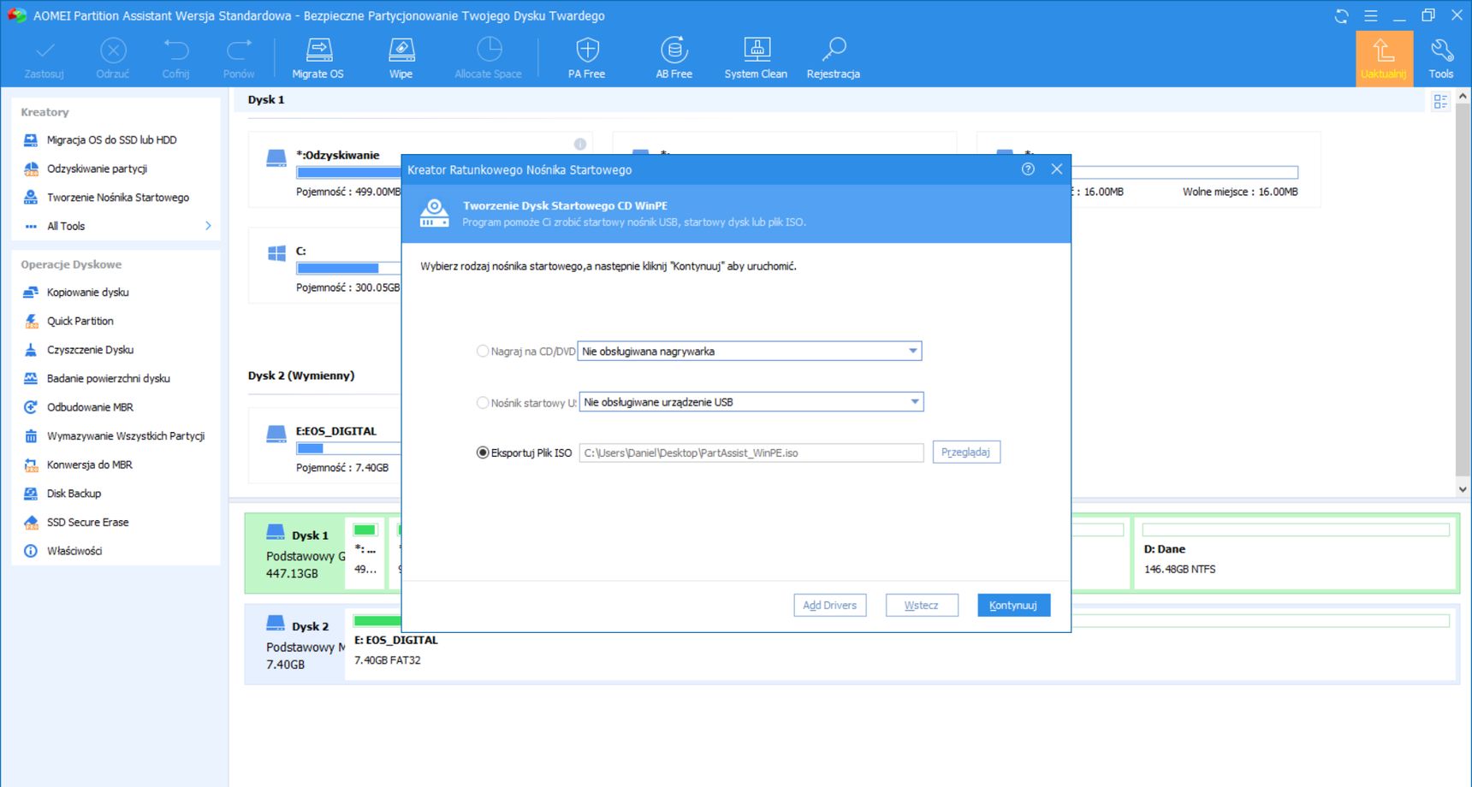Click the Kontynuuj continue button
1472x787 pixels.
pos(1013,605)
